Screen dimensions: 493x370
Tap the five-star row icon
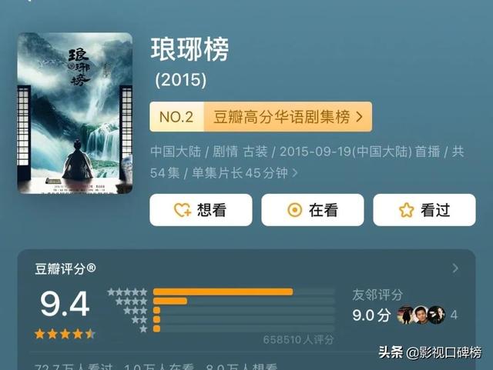[x=127, y=292]
